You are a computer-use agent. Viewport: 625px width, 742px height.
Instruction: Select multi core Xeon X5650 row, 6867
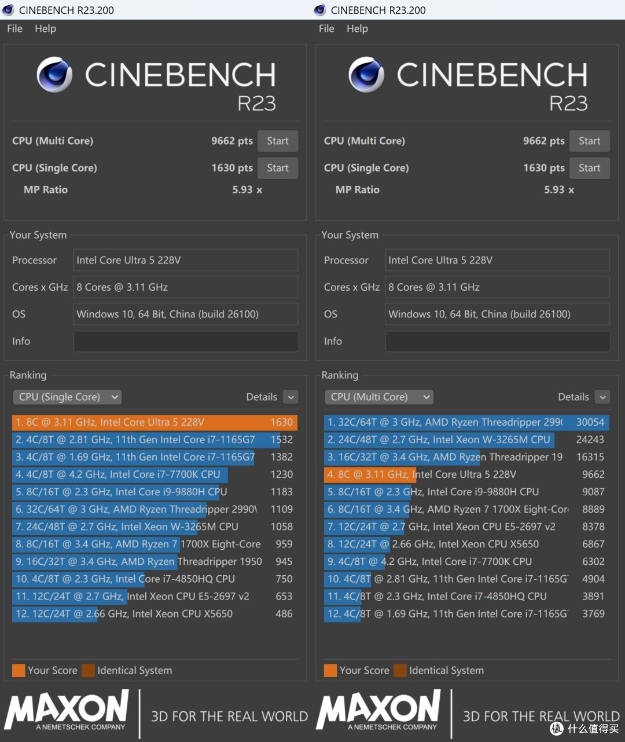coord(466,544)
